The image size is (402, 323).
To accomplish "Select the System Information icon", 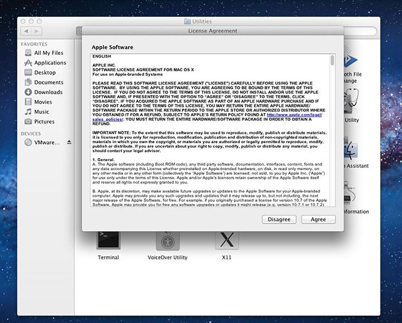I will coord(349,193).
